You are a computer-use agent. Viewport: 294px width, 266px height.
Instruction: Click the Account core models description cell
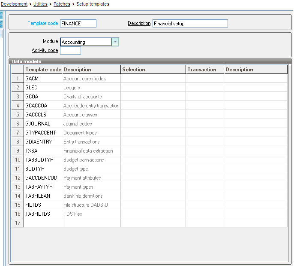(91, 78)
